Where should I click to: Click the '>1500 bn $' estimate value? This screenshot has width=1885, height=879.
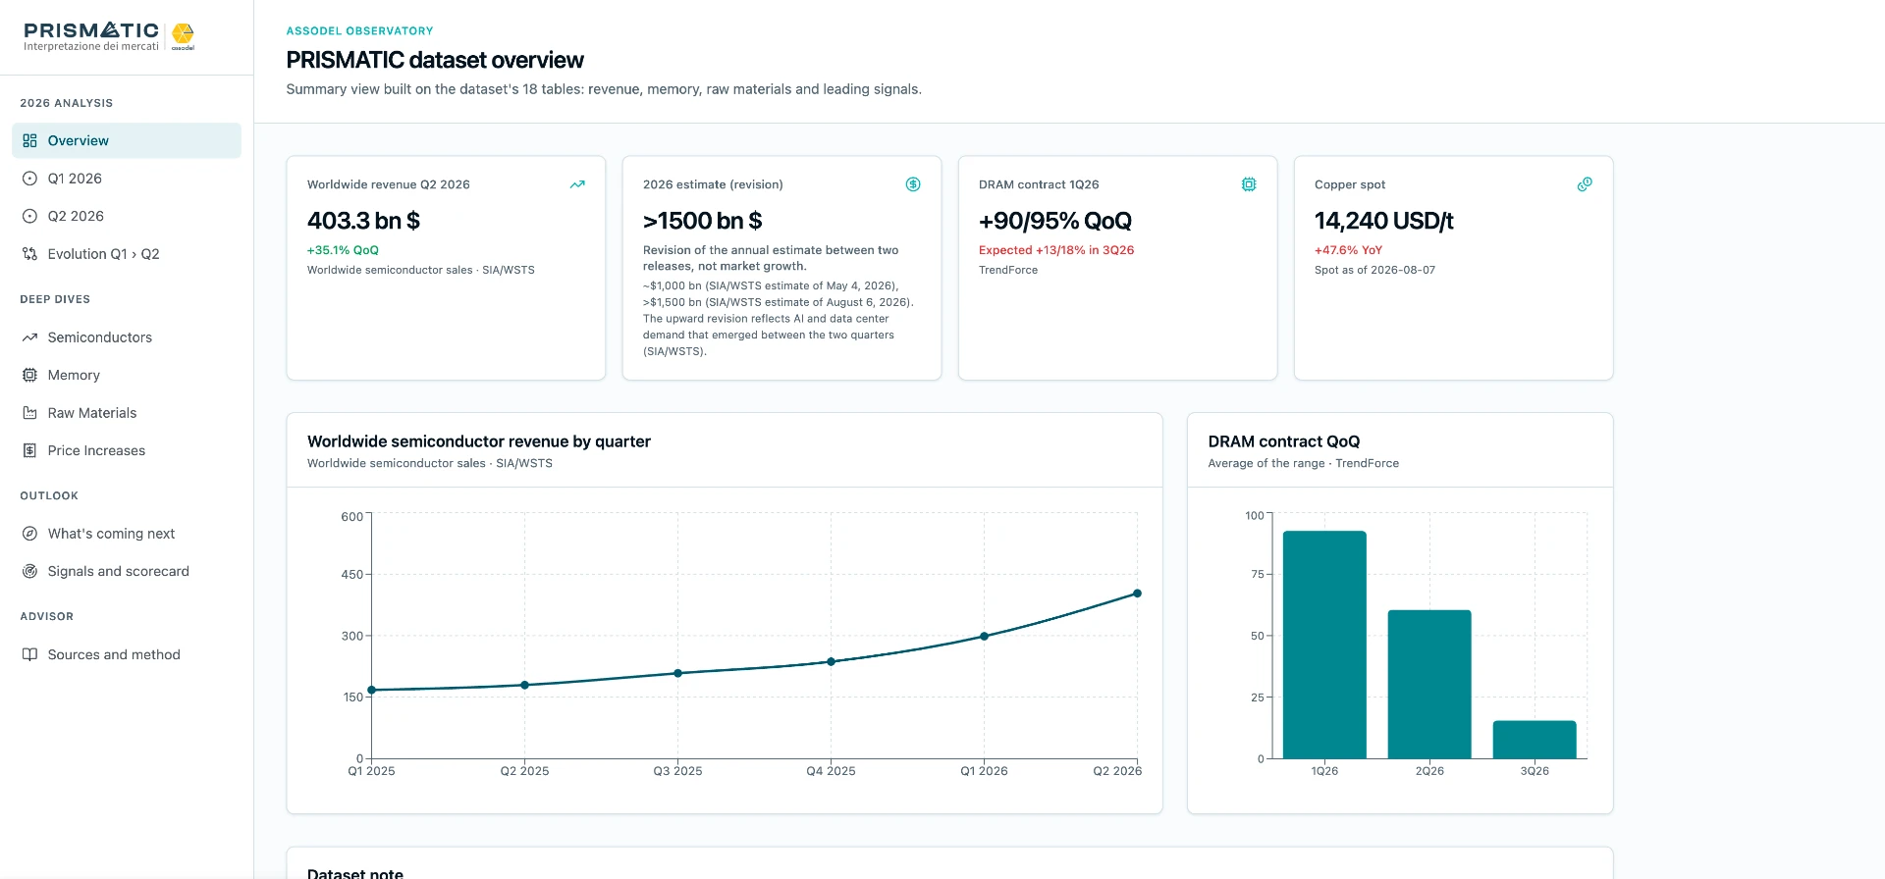click(x=702, y=221)
